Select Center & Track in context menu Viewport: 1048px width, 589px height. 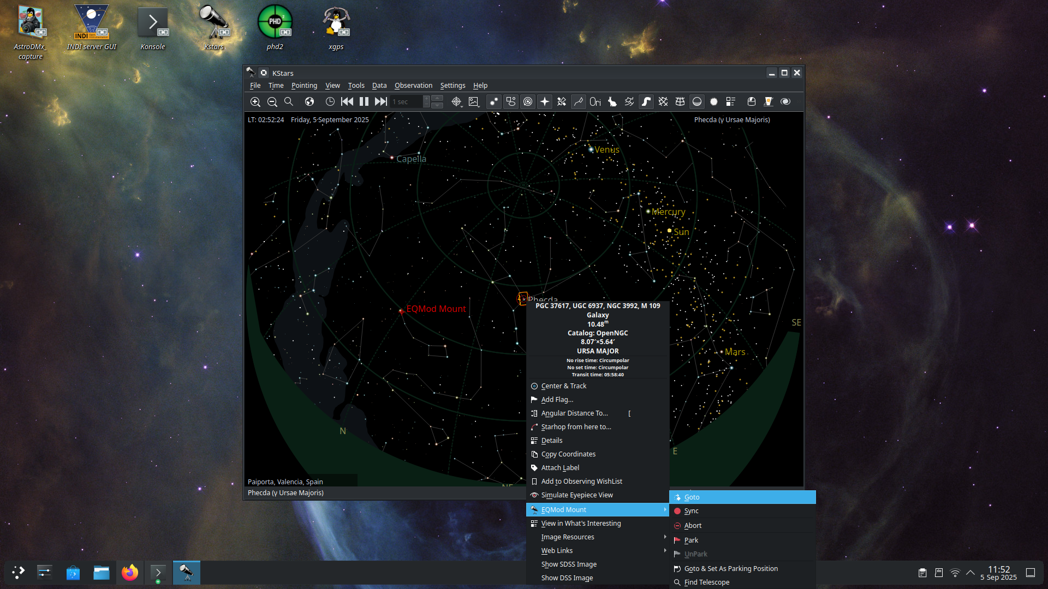click(598, 386)
